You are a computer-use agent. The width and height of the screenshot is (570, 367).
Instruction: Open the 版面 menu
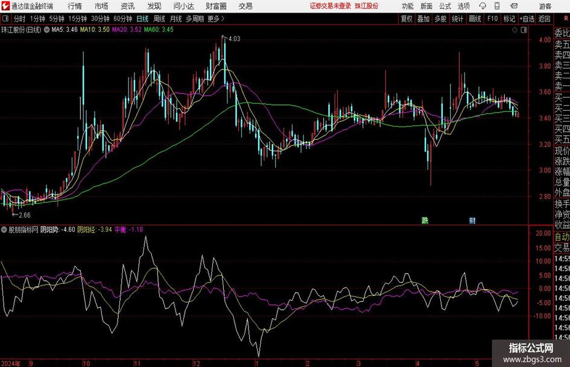click(426, 6)
